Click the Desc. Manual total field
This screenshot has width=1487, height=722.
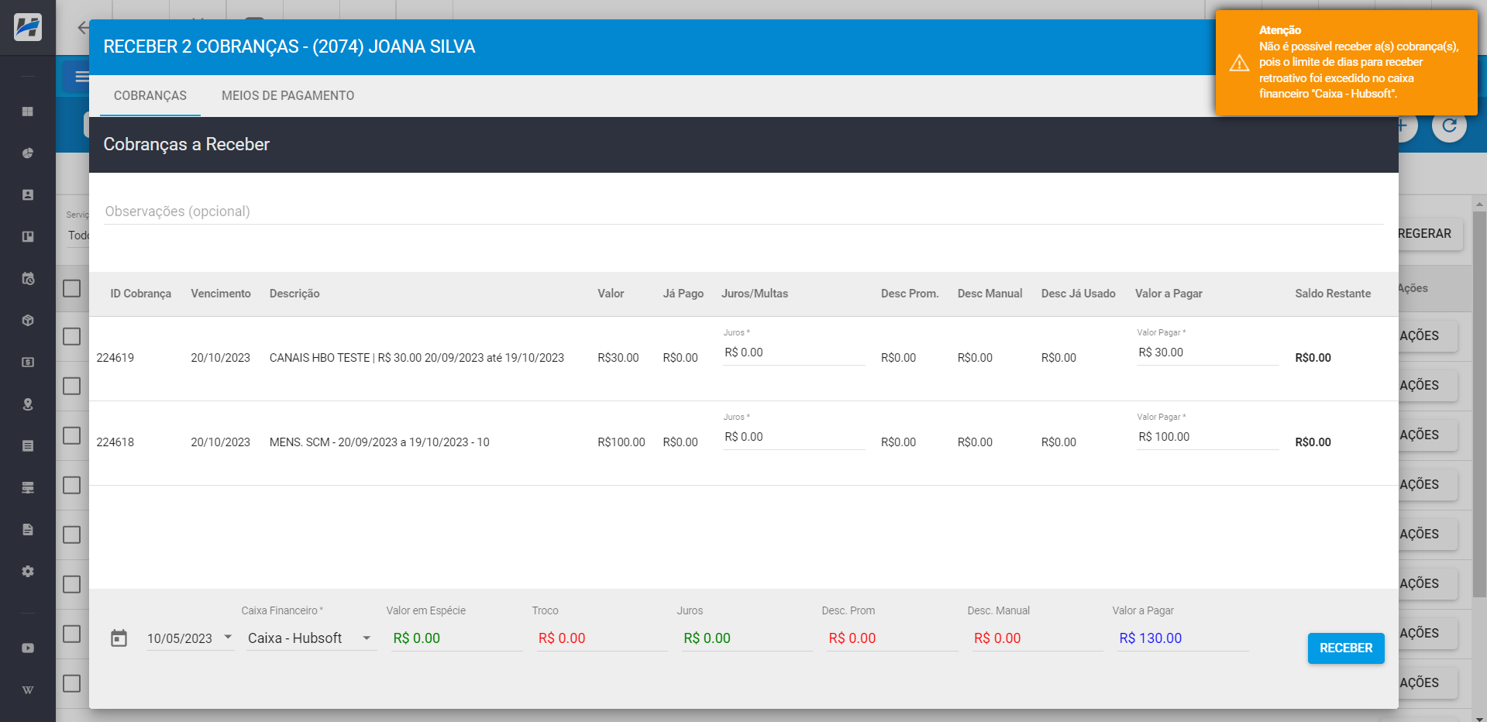(x=1038, y=638)
